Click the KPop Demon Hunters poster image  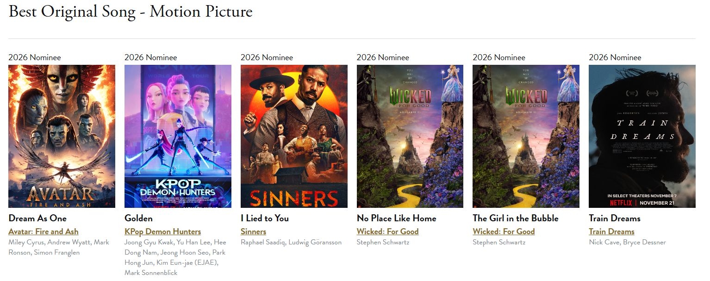pyautogui.click(x=178, y=136)
